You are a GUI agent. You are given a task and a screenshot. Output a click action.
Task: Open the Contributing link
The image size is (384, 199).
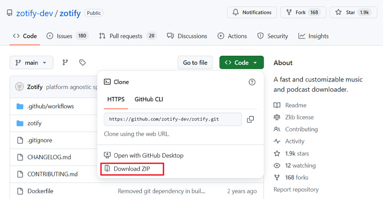coord(301,129)
